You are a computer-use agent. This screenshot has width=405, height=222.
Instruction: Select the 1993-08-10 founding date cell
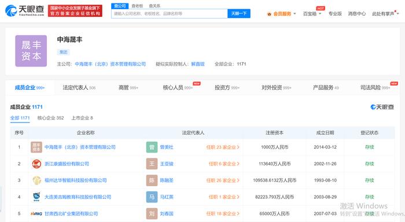[325, 180]
